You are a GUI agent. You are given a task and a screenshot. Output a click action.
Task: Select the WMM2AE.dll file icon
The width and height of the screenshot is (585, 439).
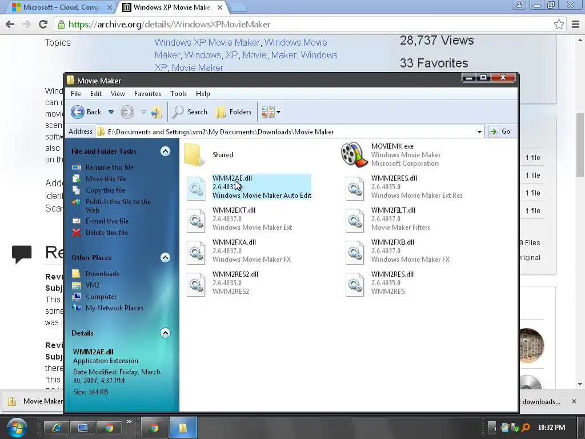[x=196, y=188]
